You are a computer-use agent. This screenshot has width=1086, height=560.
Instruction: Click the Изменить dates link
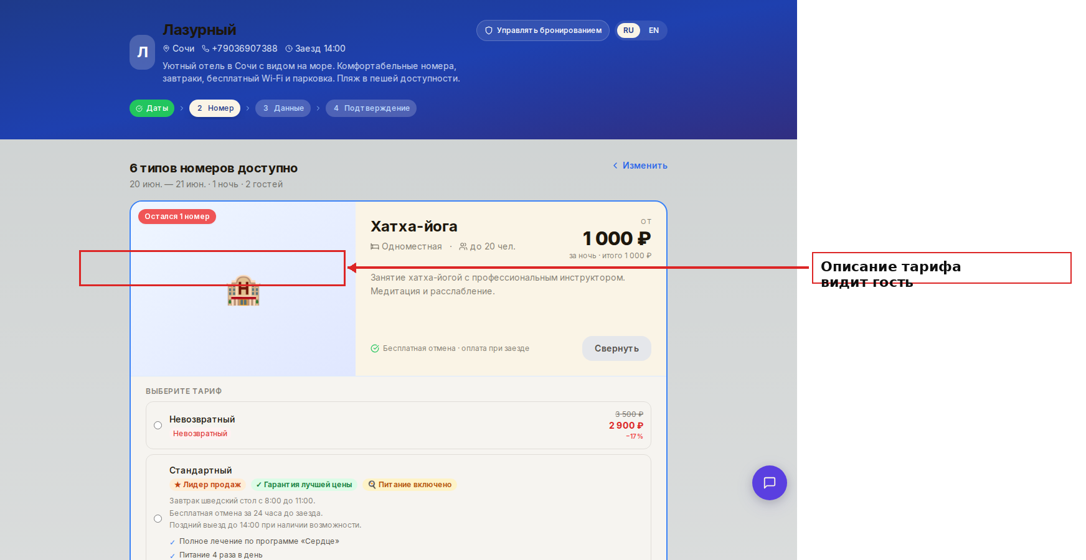tap(645, 166)
